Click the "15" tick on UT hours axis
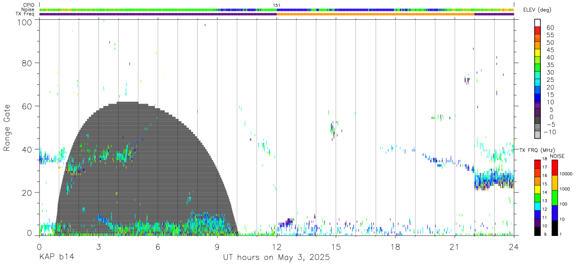The width and height of the screenshot is (578, 267). click(336, 247)
